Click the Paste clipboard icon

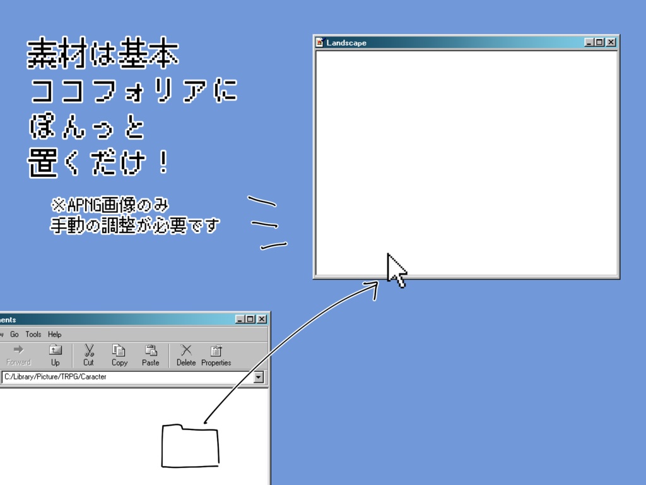pyautogui.click(x=151, y=350)
